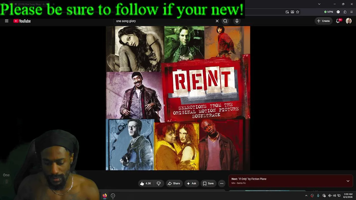The width and height of the screenshot is (356, 200).
Task: Bookmark this page with the star
Action: pyautogui.click(x=298, y=12)
